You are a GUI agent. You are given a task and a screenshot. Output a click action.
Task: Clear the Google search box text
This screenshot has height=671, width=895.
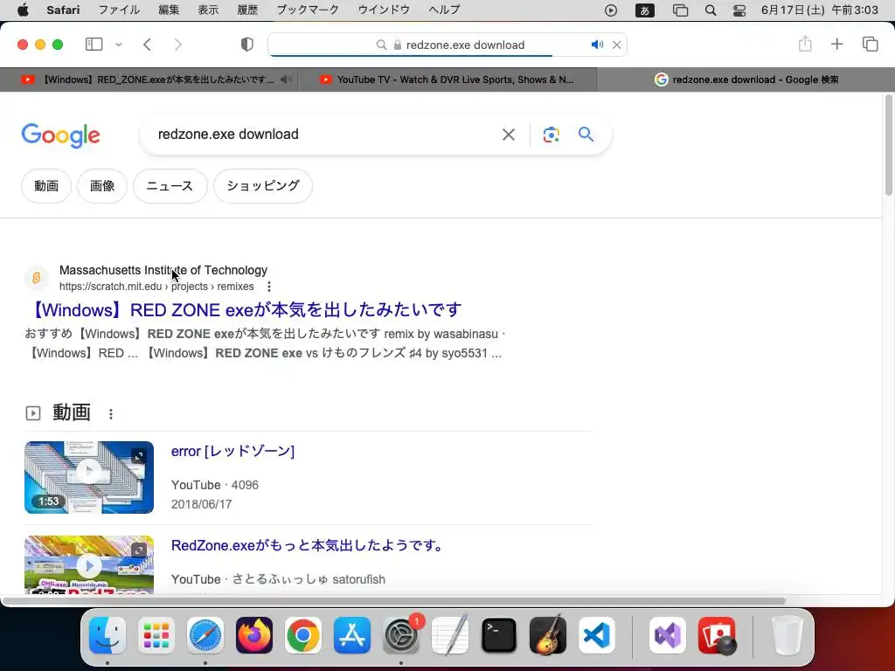508,135
